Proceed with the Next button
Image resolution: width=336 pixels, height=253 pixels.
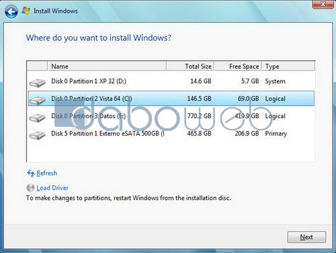[x=306, y=237]
